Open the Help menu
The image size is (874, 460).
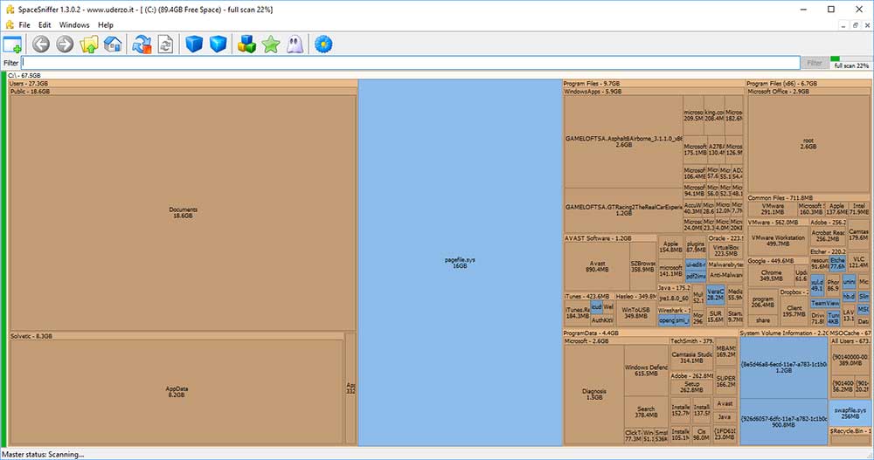[x=106, y=25]
